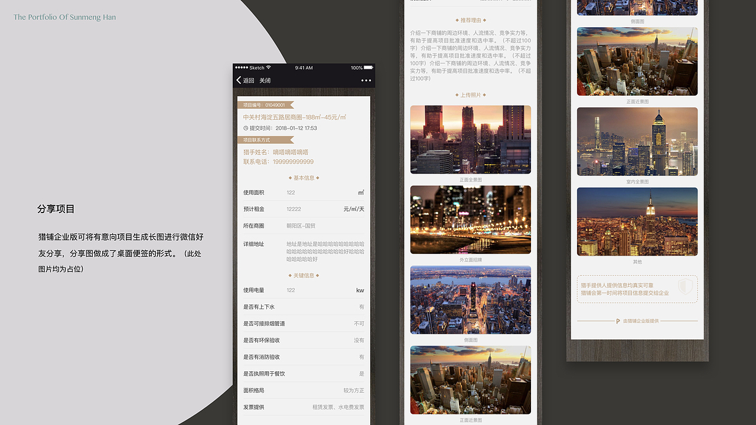Click the logo icon before 由猎铺企业版提供
This screenshot has width=756, height=425.
pyautogui.click(x=618, y=321)
